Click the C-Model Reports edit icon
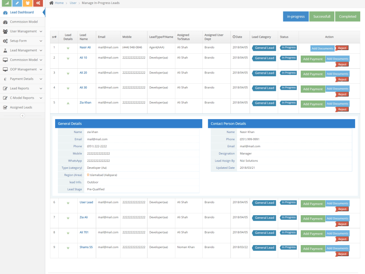The width and height of the screenshot is (365, 274). [x=5, y=98]
